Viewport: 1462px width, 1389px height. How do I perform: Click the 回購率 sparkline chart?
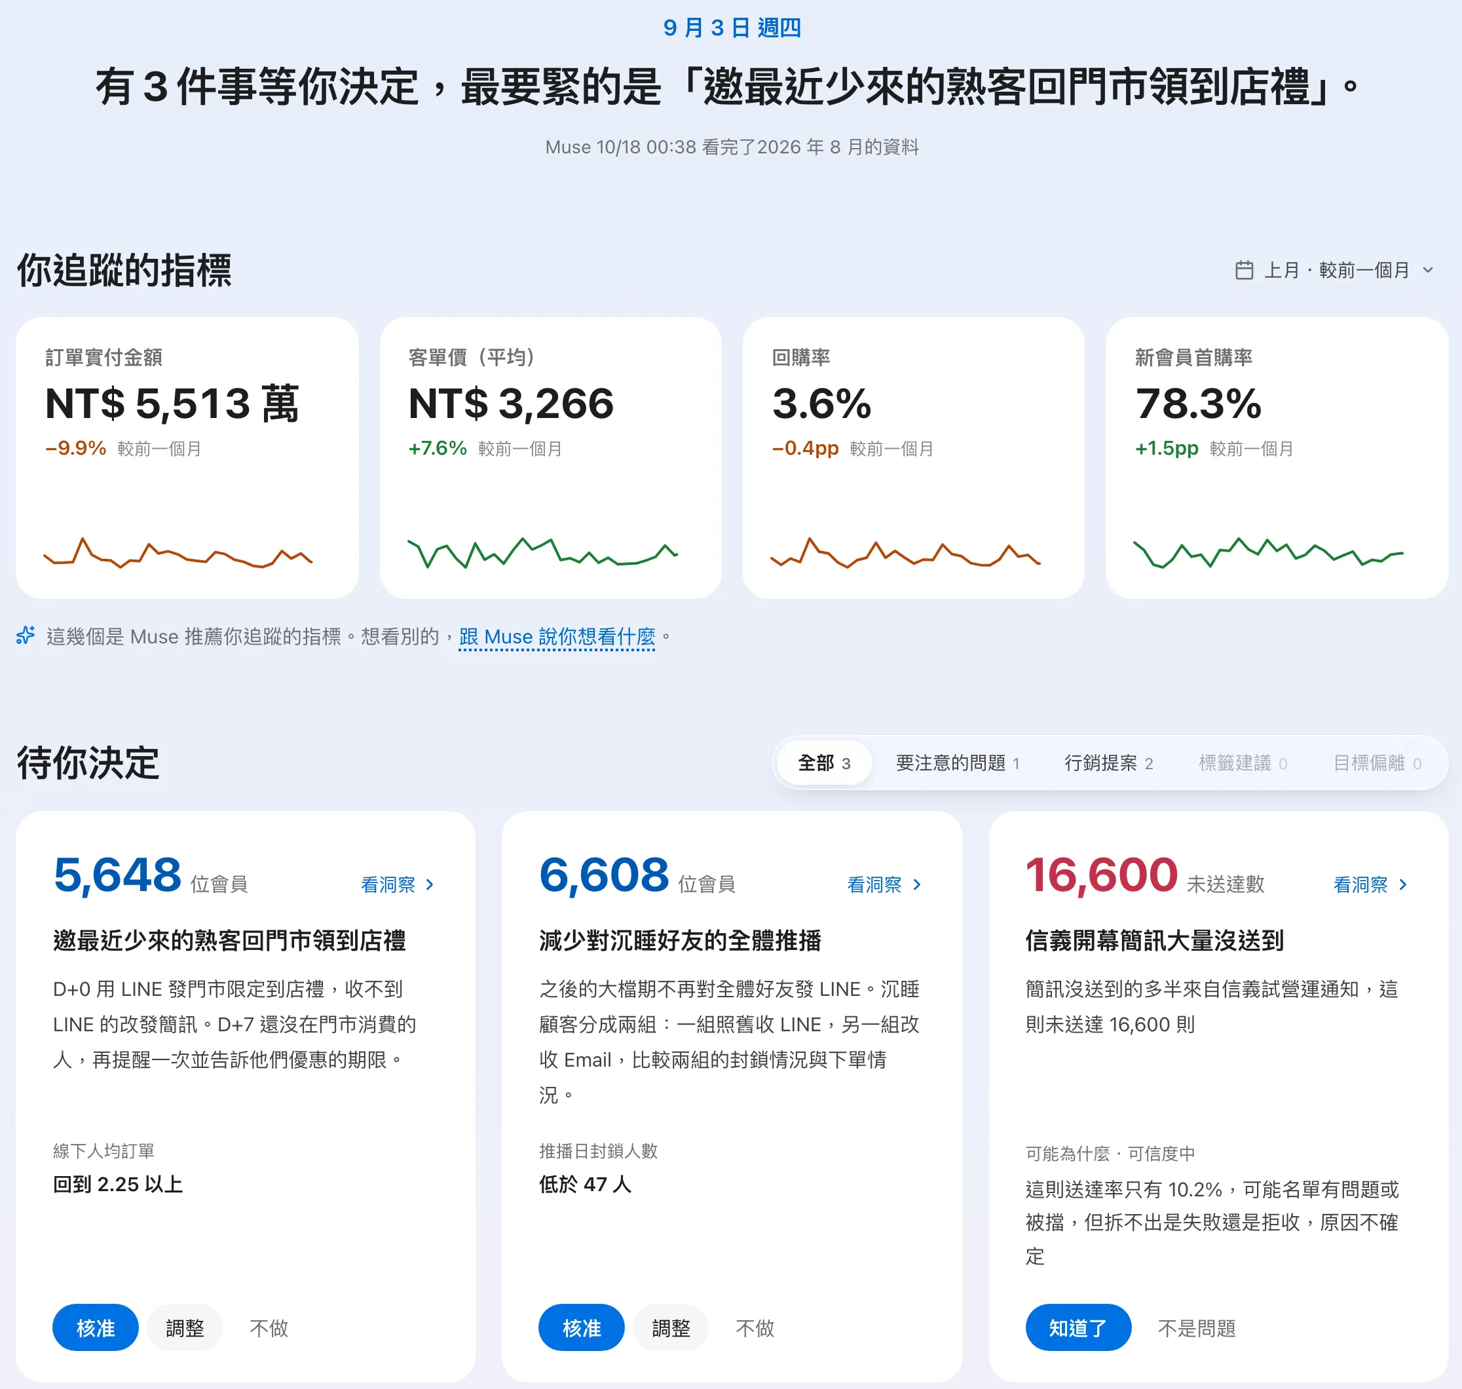pyautogui.click(x=905, y=552)
